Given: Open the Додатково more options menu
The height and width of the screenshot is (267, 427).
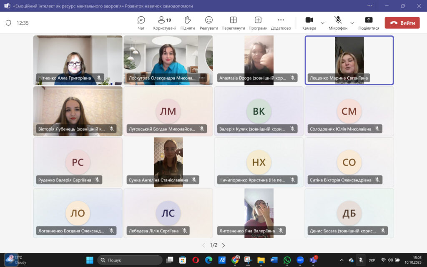Looking at the screenshot, I should [x=281, y=23].
